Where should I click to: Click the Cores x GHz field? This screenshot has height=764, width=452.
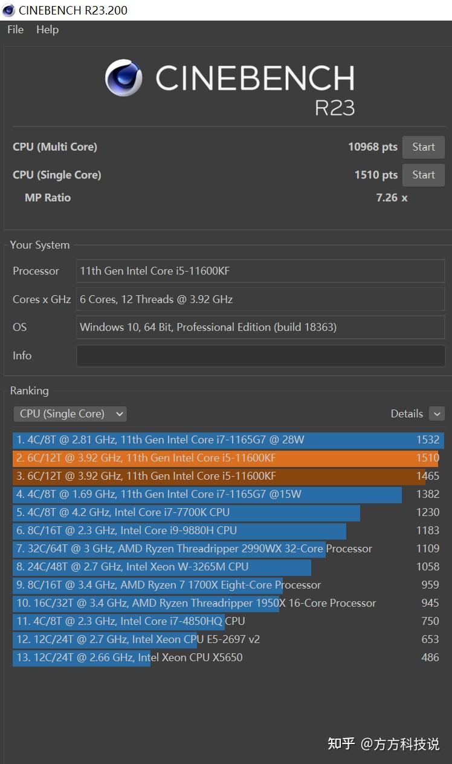point(260,299)
